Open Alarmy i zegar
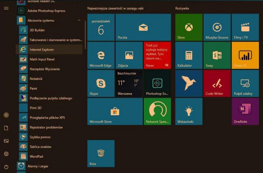Image resolution: width=263 pixels, height=173 pixels. click(x=50, y=166)
